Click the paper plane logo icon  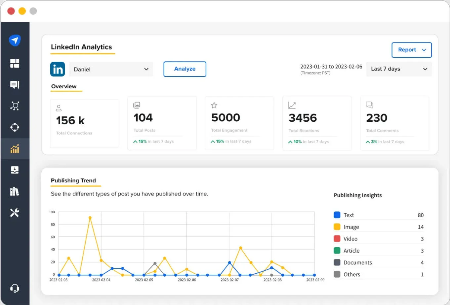point(15,40)
